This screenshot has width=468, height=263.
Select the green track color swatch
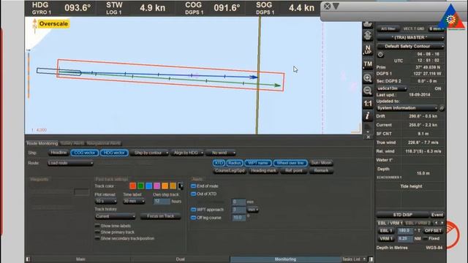(x=141, y=186)
